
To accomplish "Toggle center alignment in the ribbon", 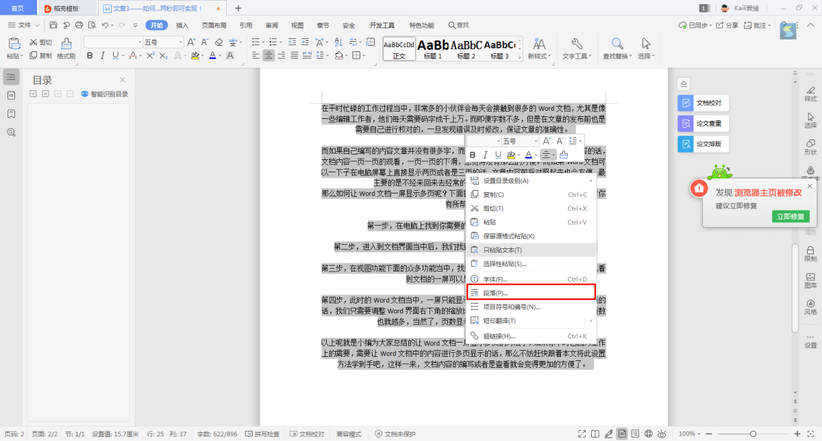I will click(269, 55).
